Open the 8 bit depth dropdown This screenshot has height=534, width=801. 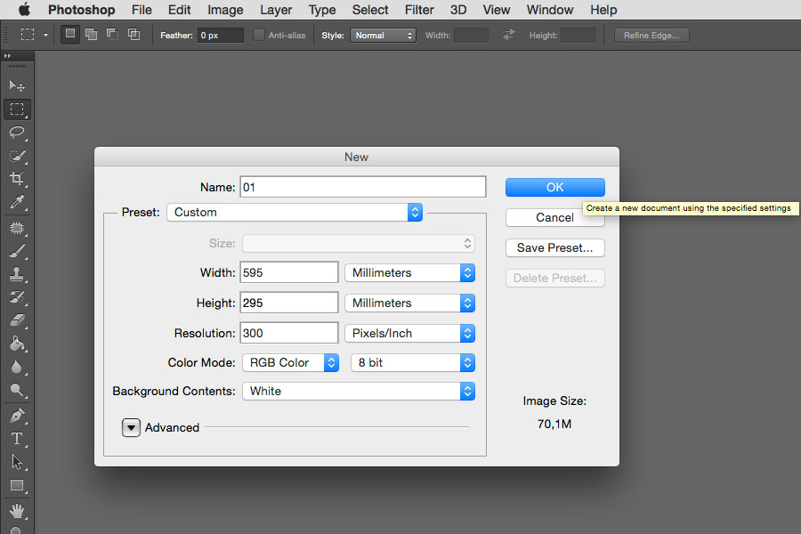[413, 363]
